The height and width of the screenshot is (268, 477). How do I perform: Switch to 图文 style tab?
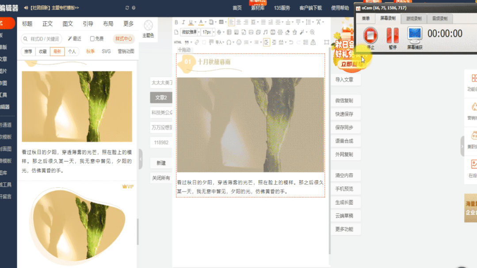[x=68, y=24]
